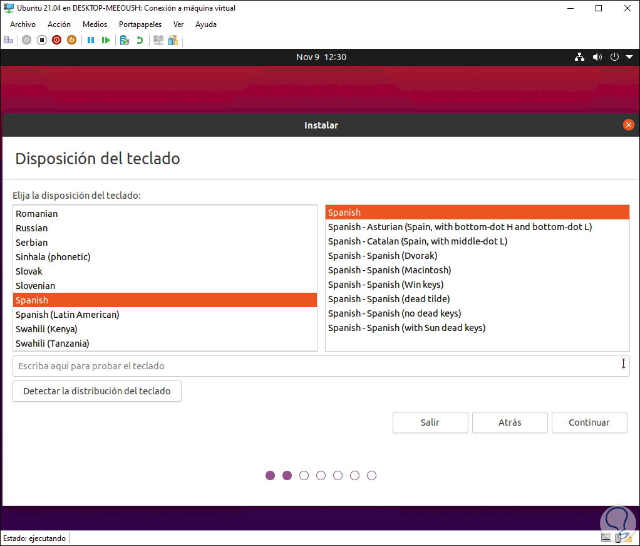Close the Instalar window with orange X
Screen dimensions: 640x546
click(629, 125)
